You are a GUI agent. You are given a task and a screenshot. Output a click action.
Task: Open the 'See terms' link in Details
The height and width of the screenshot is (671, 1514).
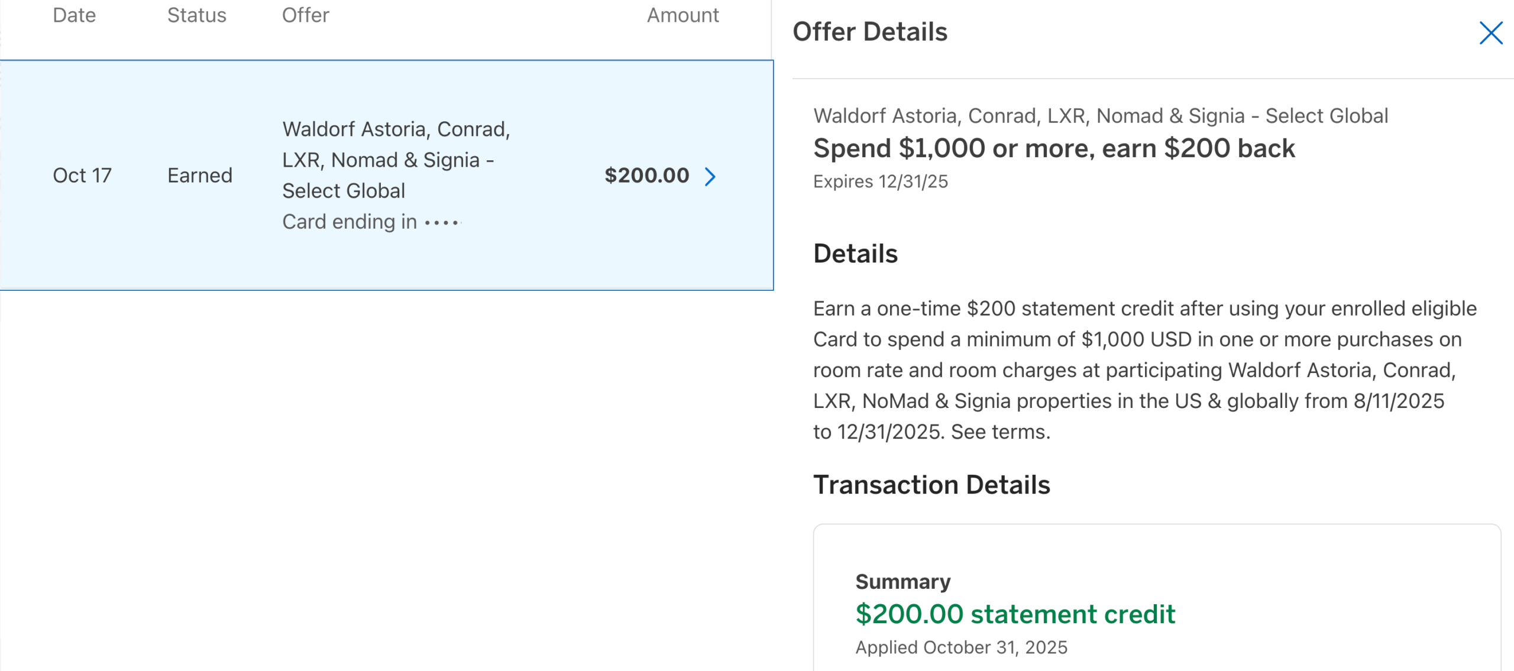point(999,432)
